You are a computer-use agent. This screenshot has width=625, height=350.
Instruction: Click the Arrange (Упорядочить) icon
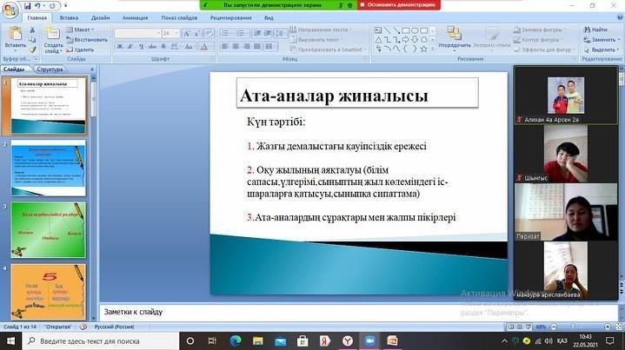point(453,36)
